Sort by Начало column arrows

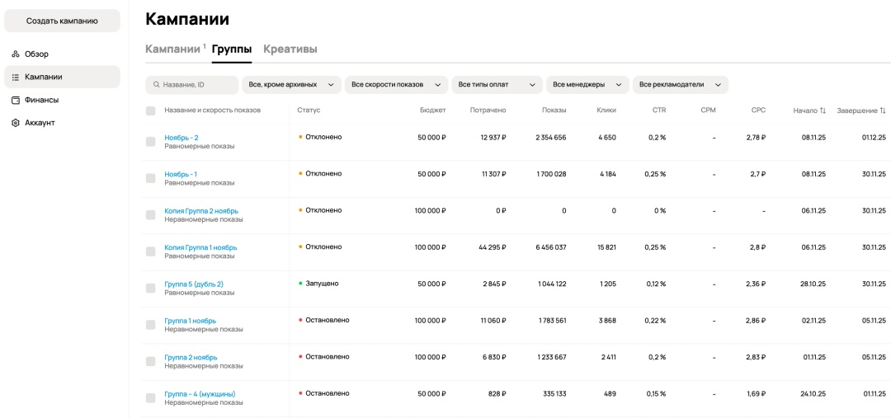[822, 110]
